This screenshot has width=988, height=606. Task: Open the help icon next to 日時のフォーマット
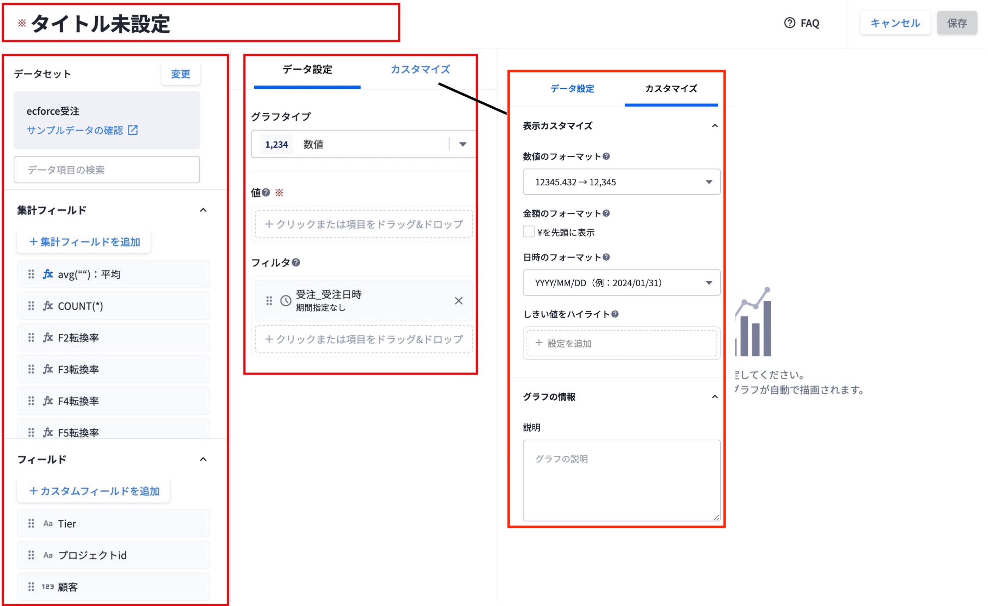tap(606, 257)
